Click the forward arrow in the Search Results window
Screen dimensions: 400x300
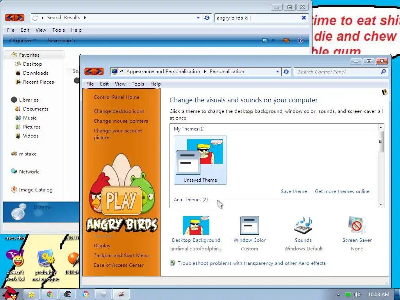click(x=20, y=17)
